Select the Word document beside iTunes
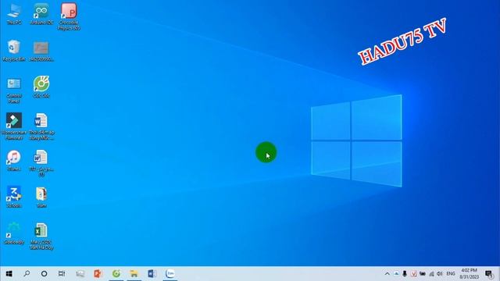 click(41, 162)
